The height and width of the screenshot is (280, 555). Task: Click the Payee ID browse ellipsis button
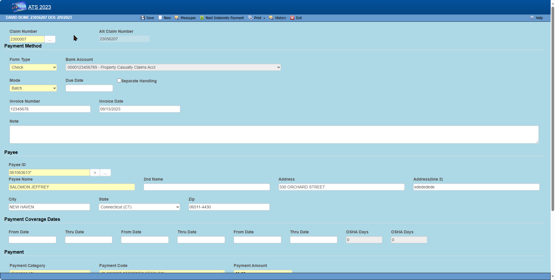point(105,173)
